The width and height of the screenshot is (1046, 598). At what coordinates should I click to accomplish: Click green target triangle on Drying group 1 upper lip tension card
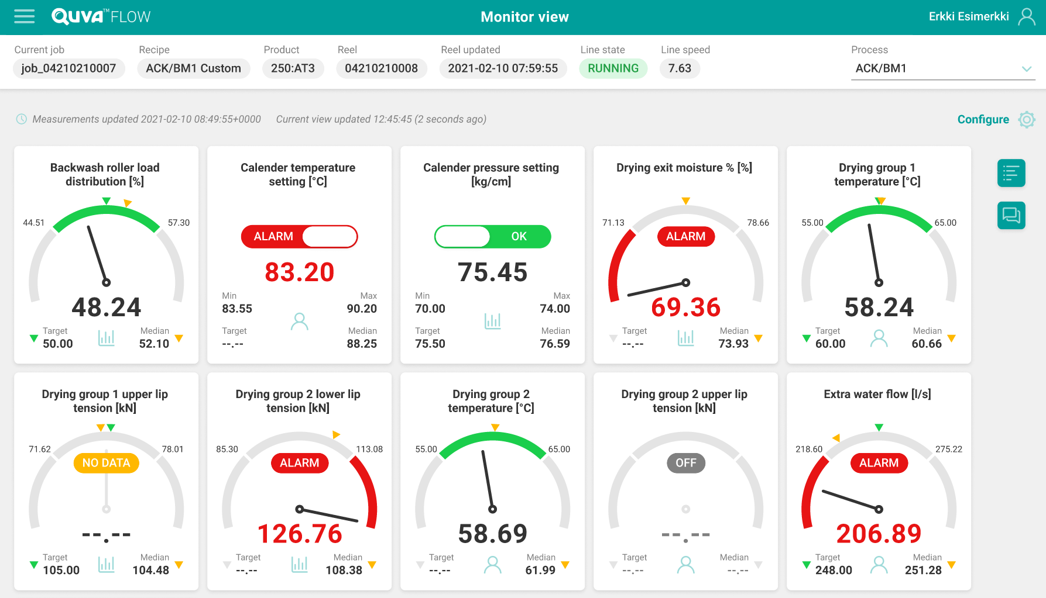point(34,565)
